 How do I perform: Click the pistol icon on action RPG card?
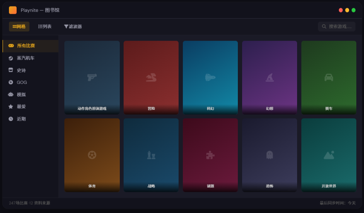click(92, 77)
